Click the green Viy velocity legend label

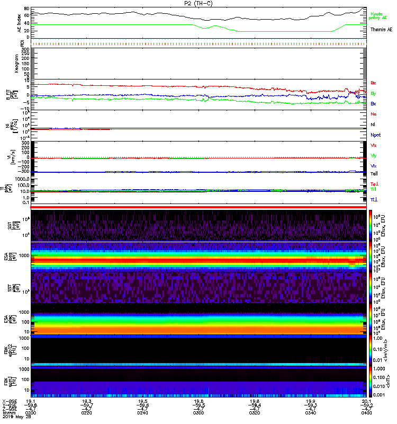point(374,156)
